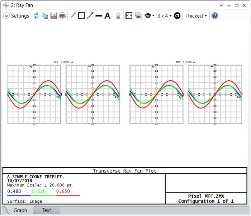Open the layers overlay dropdown
This screenshot has width=251, height=216.
coord(149,16)
